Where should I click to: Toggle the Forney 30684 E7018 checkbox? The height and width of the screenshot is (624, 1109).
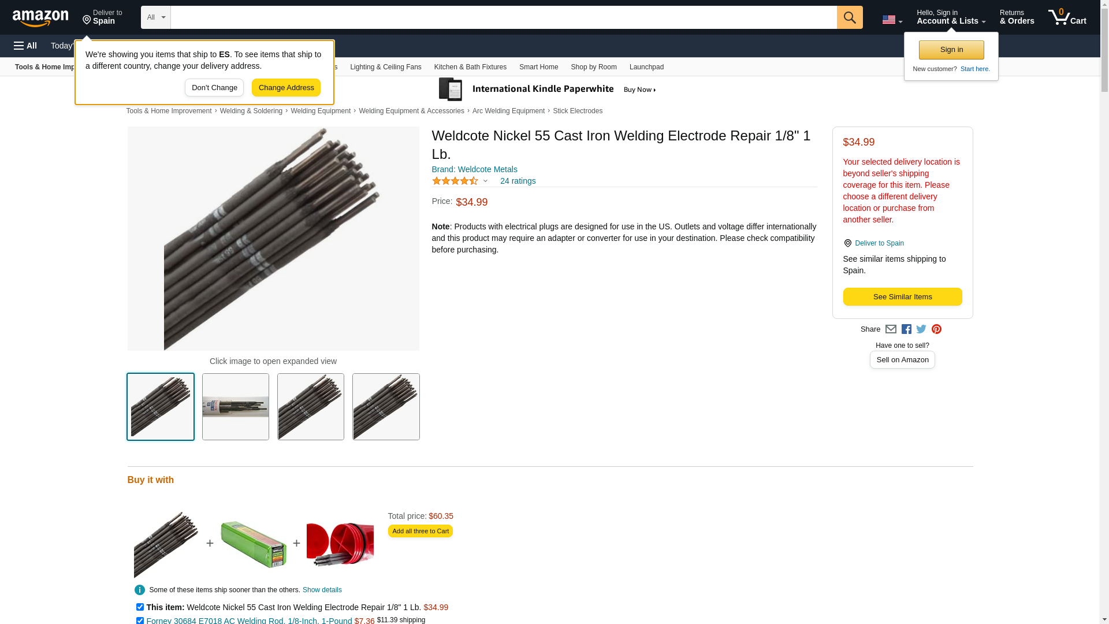[x=140, y=621]
